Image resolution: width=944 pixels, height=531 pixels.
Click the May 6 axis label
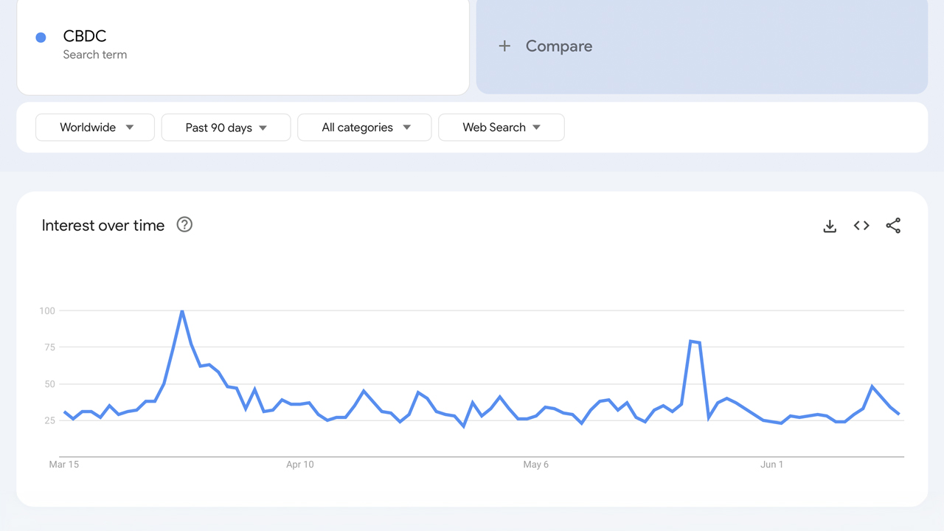pos(536,465)
